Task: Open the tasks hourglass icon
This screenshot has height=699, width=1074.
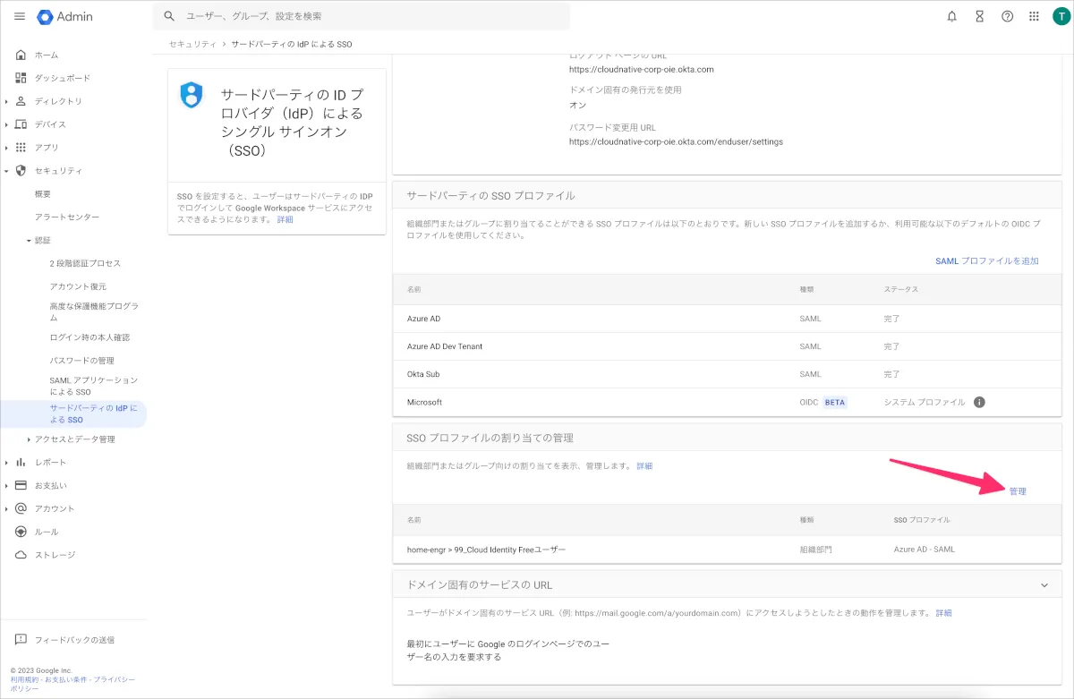Action: click(x=979, y=17)
